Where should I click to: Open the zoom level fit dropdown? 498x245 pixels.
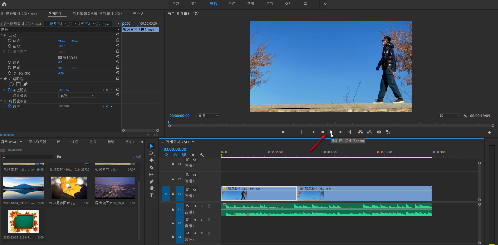[x=208, y=116]
